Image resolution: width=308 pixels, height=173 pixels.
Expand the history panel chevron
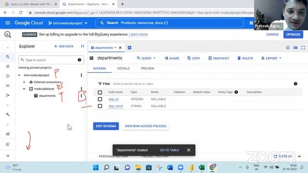click(x=299, y=157)
